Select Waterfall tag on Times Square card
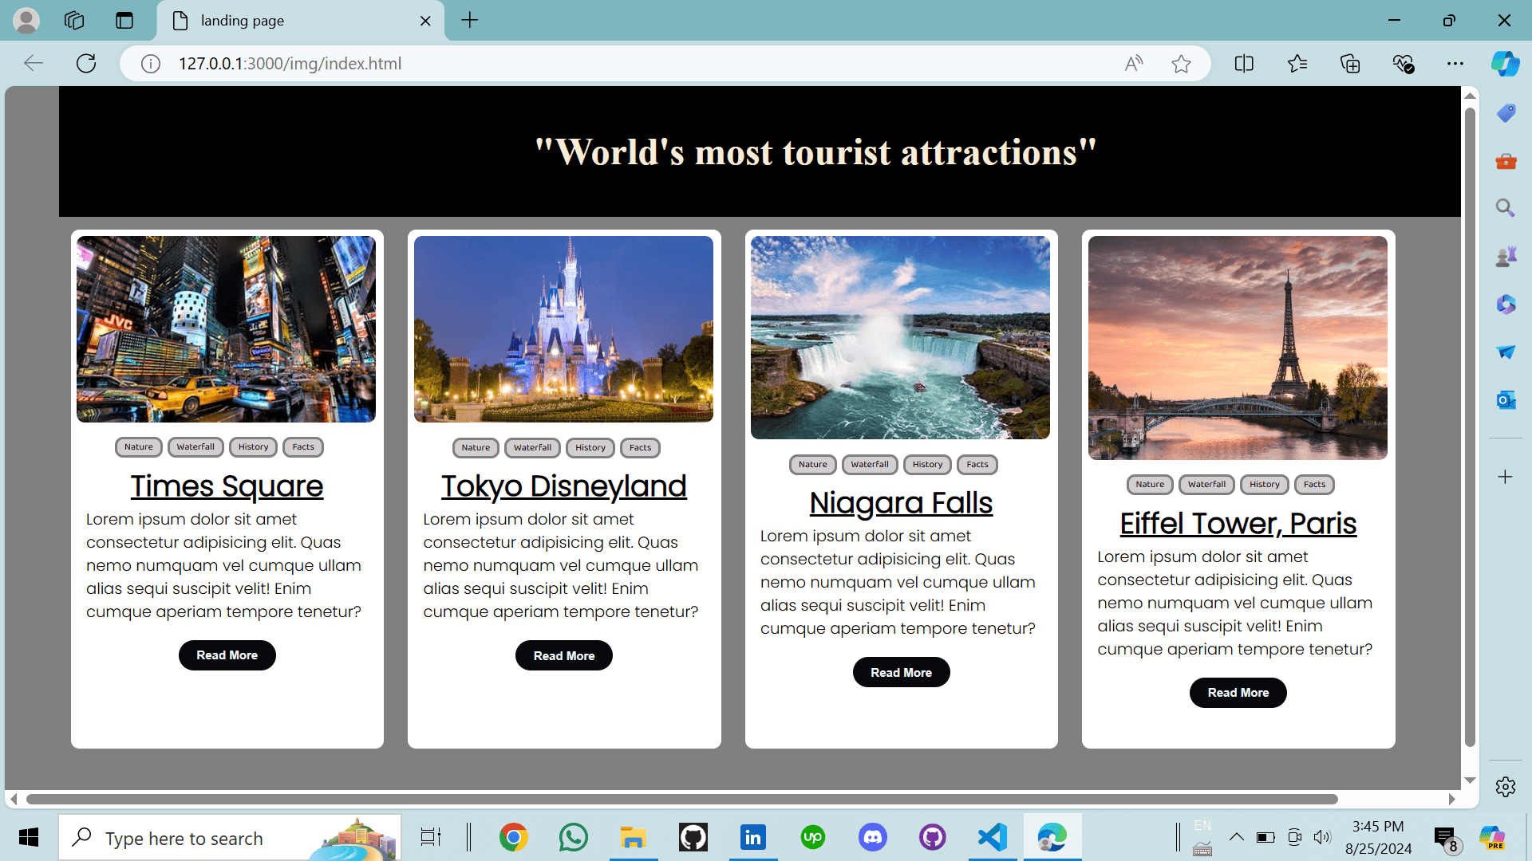Screen dimensions: 1532x861 click(x=195, y=447)
